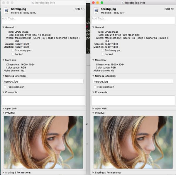Expand Open with section in left window
Image resolution: width=176 pixels, height=175 pixels.
(3, 109)
